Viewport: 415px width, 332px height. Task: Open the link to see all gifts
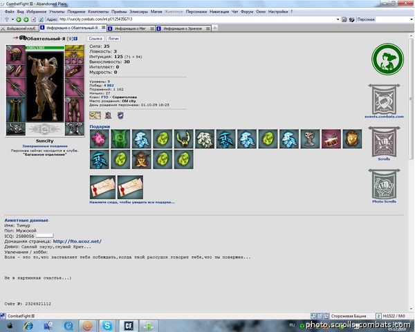132,202
